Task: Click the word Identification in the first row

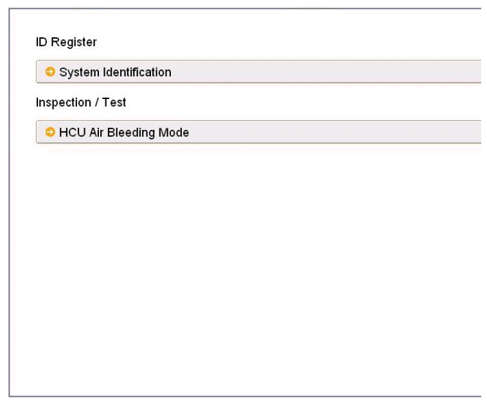Action: click(x=137, y=72)
